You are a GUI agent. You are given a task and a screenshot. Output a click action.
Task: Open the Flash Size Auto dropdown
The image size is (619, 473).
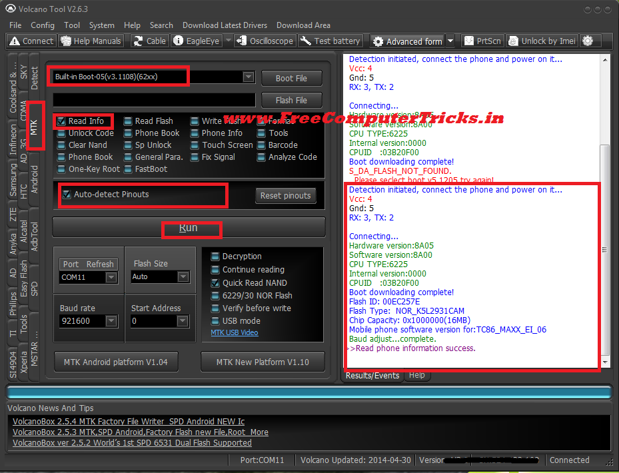183,276
